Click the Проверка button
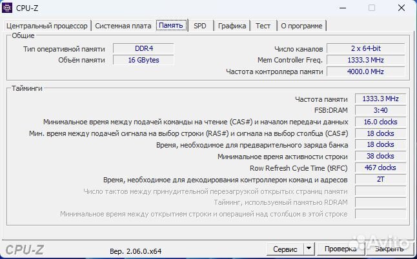This screenshot has width=417, height=259. pos(340,249)
